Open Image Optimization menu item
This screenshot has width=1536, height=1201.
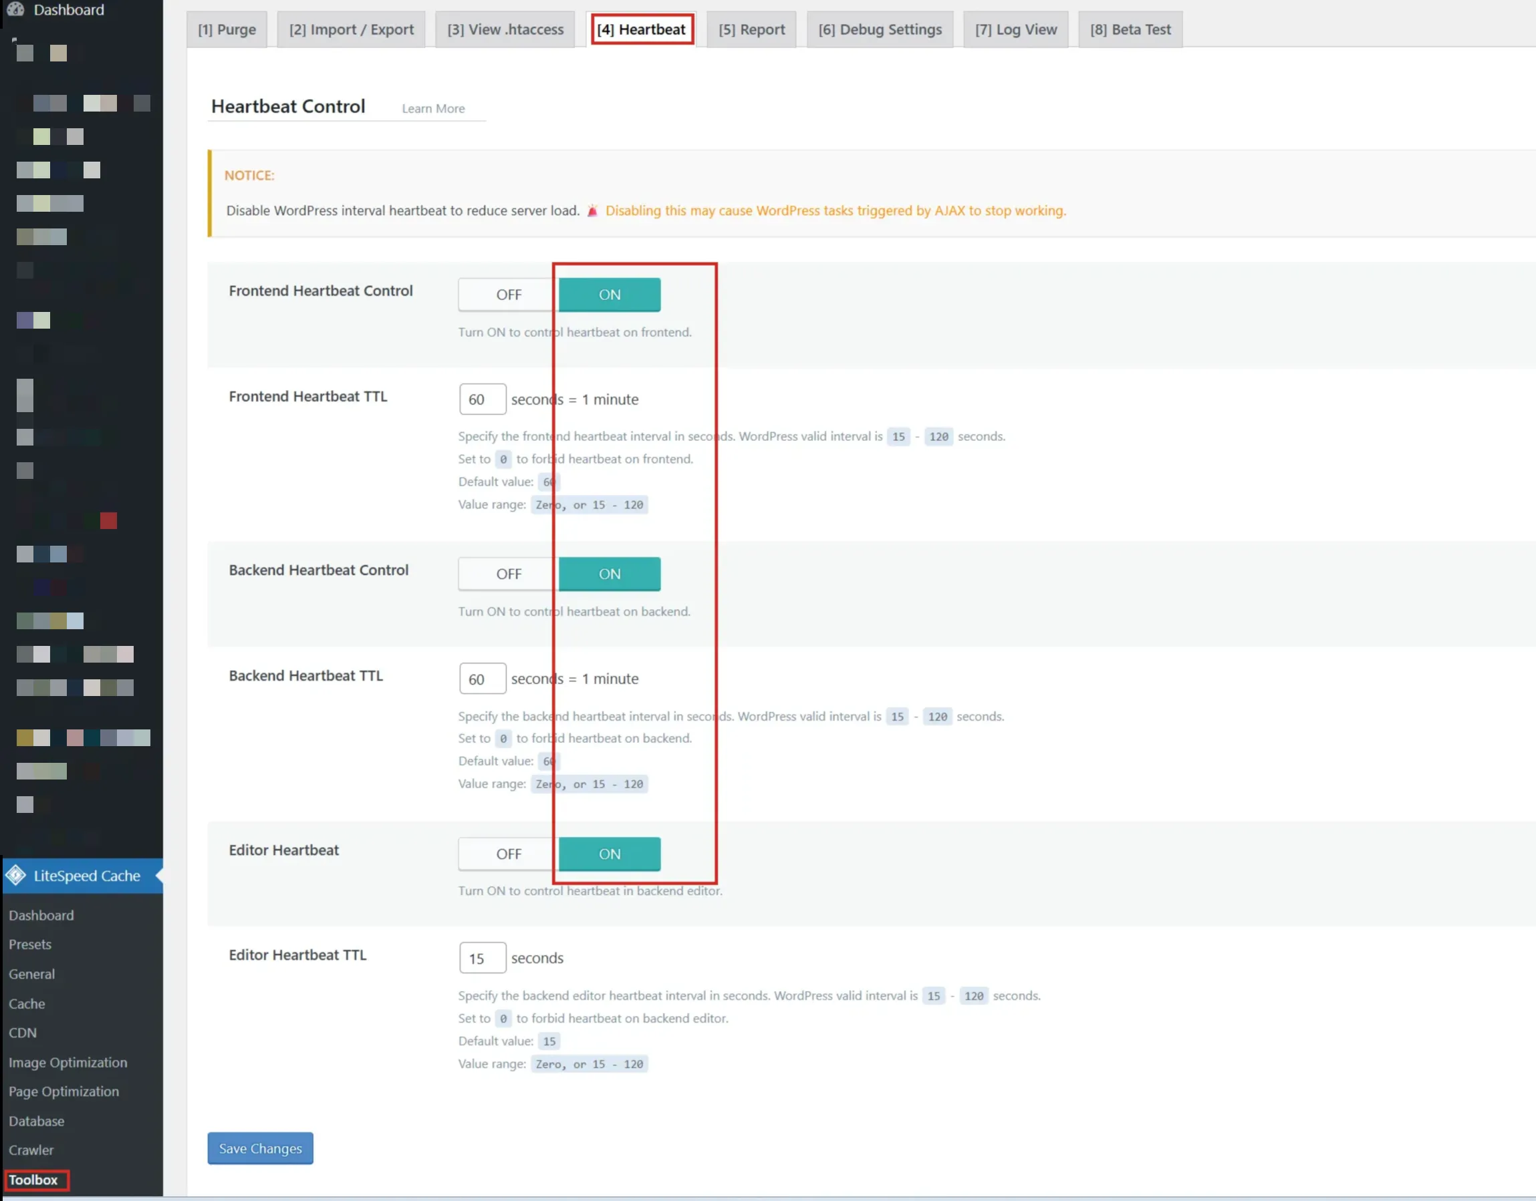(68, 1063)
